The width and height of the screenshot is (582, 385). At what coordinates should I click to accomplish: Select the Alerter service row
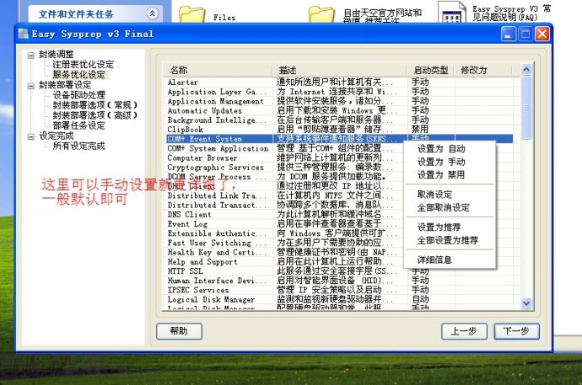pyautogui.click(x=338, y=83)
